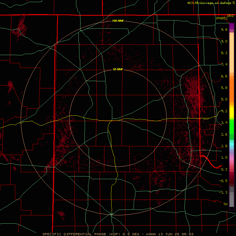This screenshot has width=236, height=236.
Task: Click the [PHAS] unit label
Action: click(222, 18)
